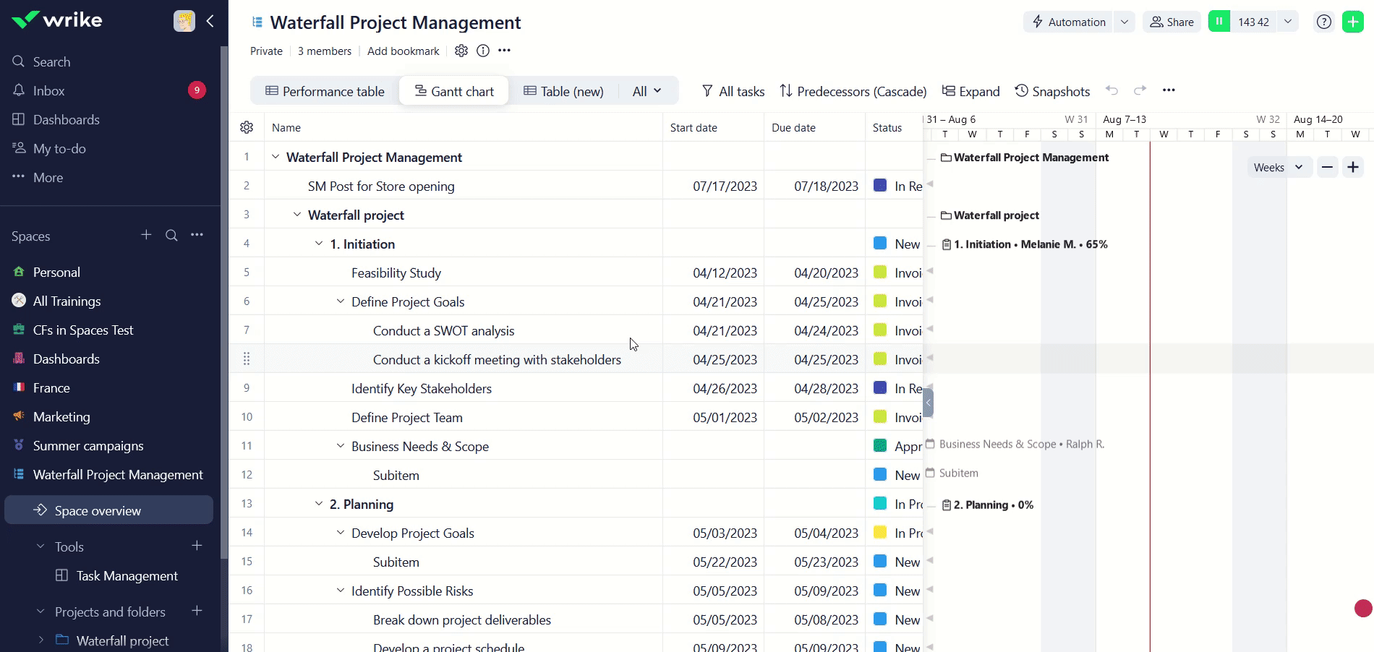Switch to Table (new) tab
This screenshot has height=652, width=1374.
pos(563,91)
